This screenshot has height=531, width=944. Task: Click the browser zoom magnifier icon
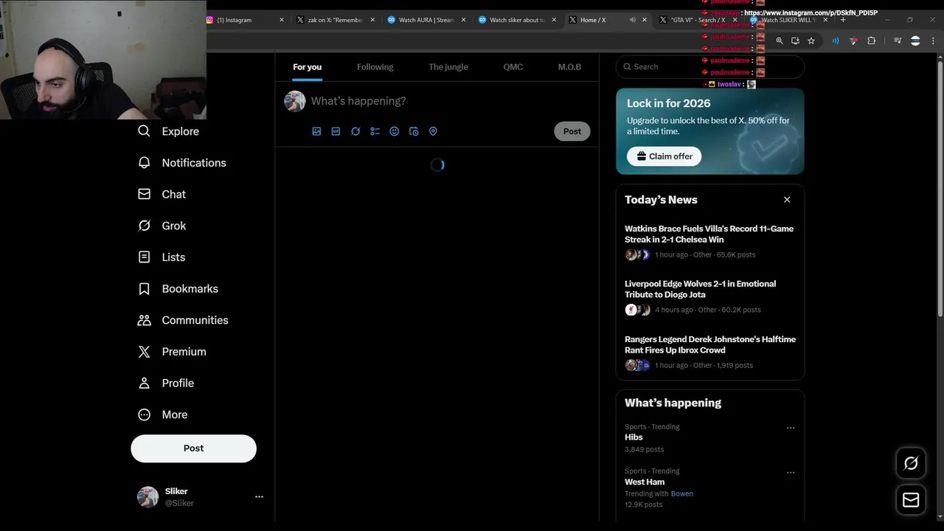pos(780,41)
